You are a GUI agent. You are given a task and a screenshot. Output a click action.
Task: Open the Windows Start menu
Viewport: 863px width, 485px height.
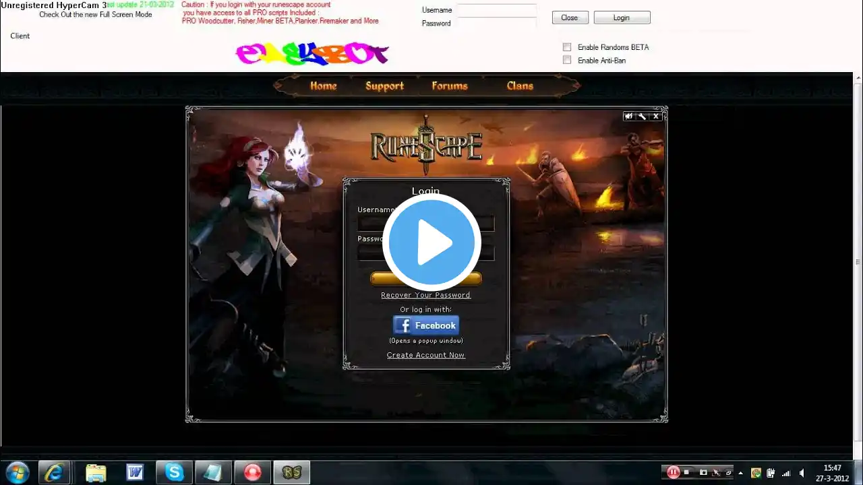point(17,472)
